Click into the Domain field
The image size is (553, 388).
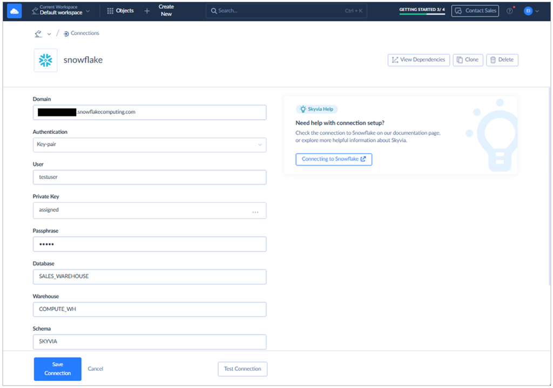[150, 112]
